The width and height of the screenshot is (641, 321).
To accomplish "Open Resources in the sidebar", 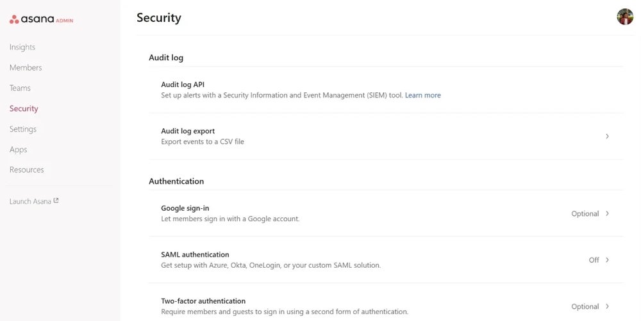I will click(26, 170).
